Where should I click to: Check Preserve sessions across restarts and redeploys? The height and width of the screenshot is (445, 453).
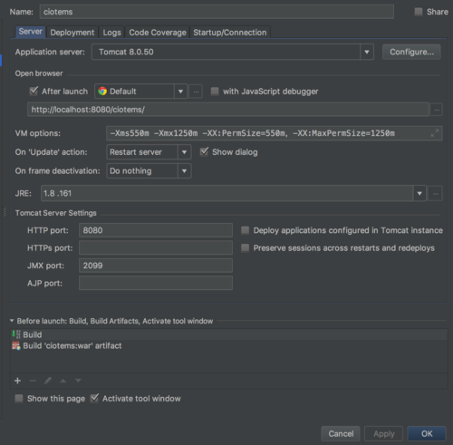pos(245,248)
